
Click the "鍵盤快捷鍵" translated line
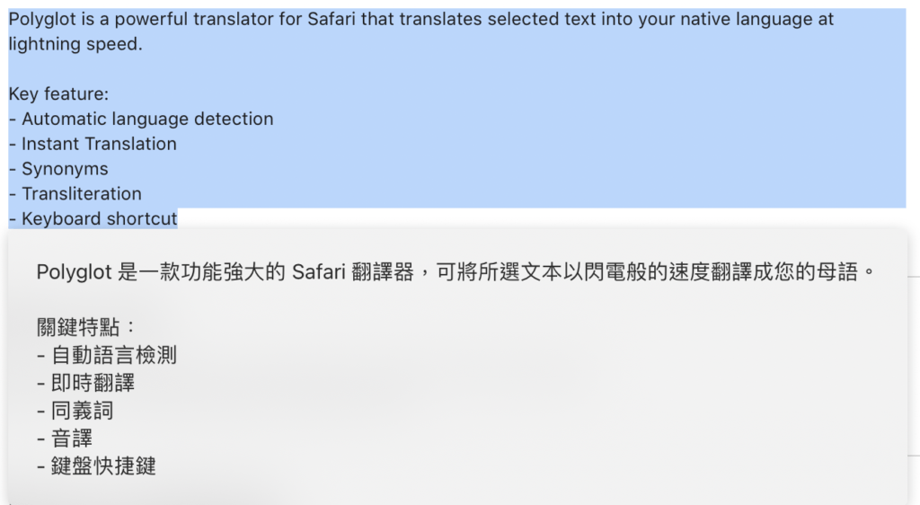click(x=96, y=465)
